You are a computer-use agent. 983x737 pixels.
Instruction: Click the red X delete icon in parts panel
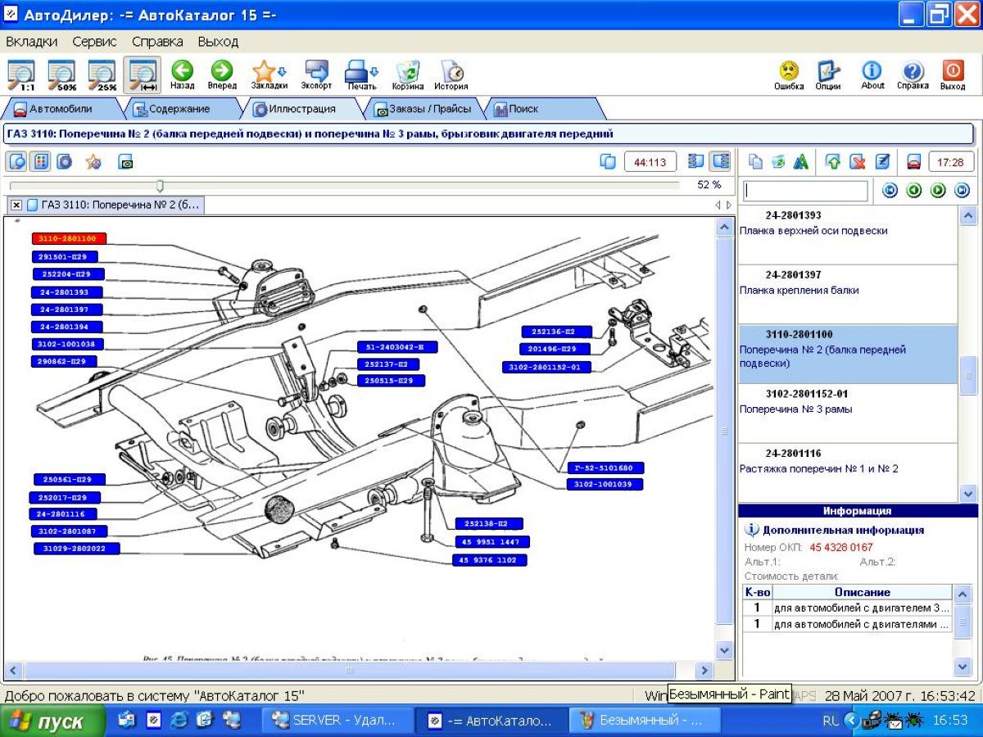(858, 162)
